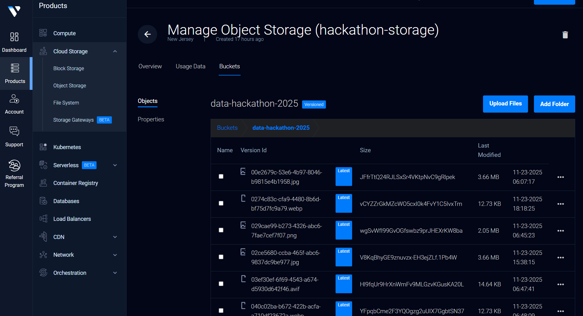Expand the CDN submenu
This screenshot has width=583, height=316.
click(x=115, y=237)
